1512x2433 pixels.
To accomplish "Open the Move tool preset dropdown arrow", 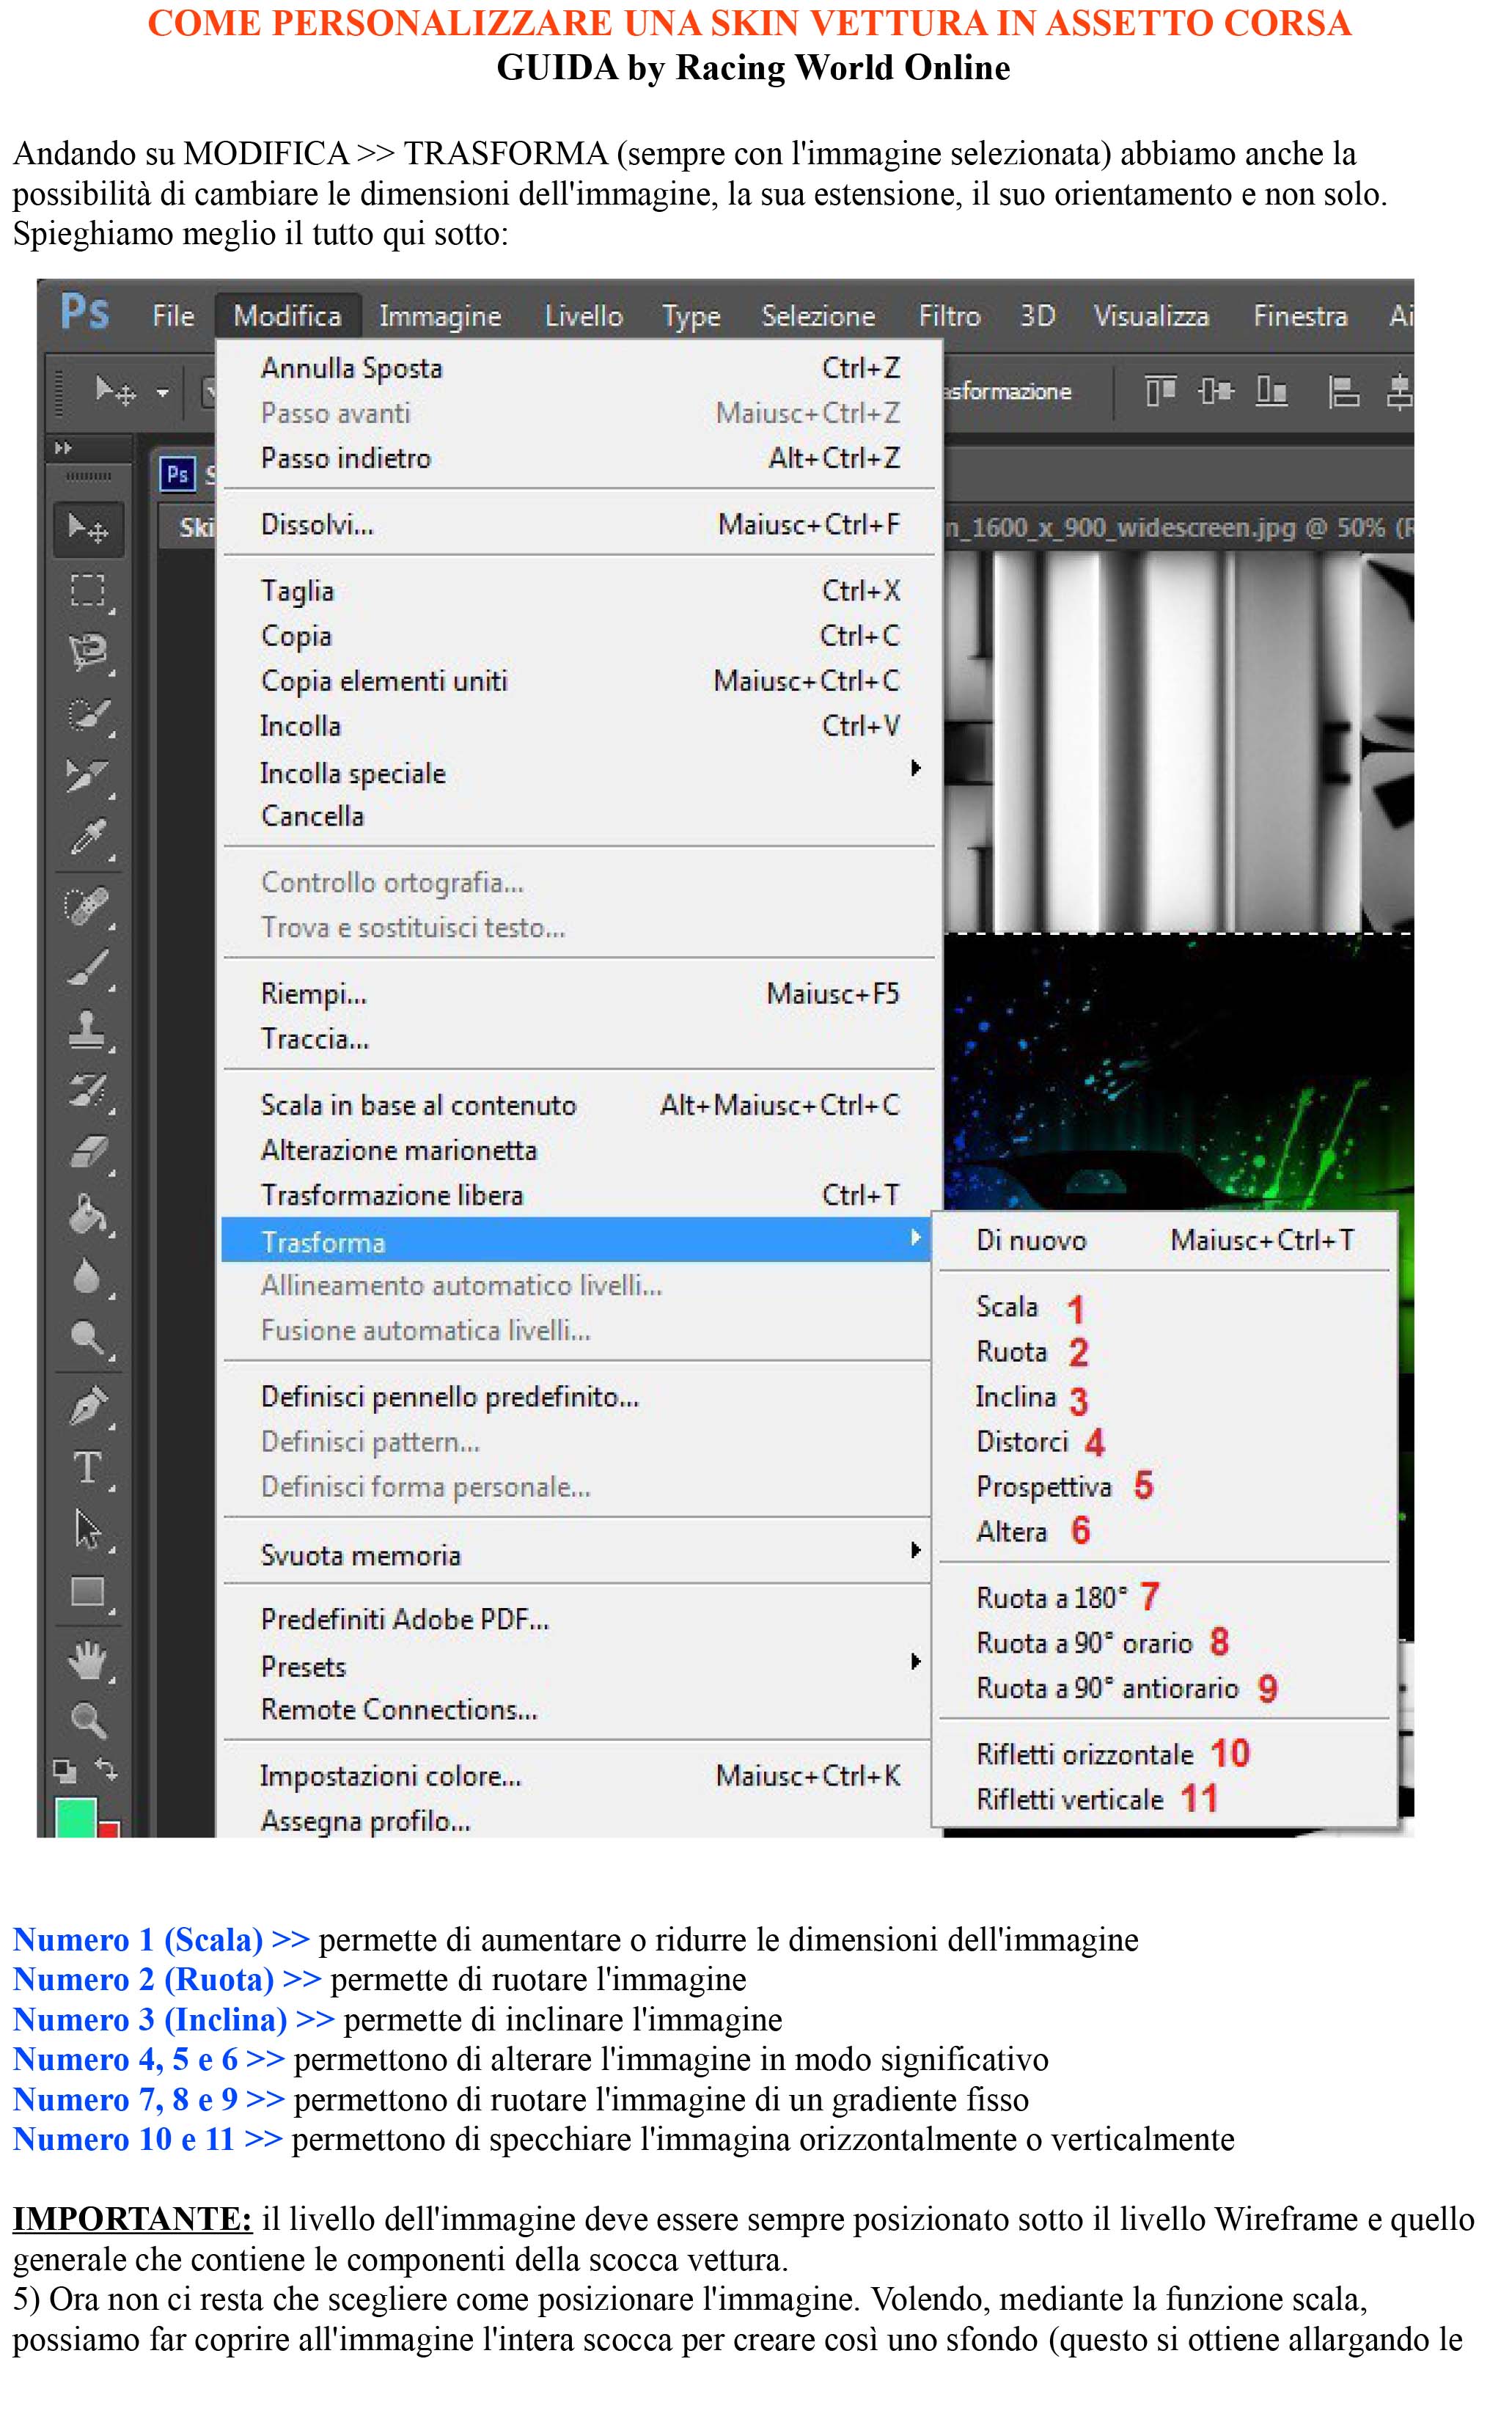I will pos(162,393).
